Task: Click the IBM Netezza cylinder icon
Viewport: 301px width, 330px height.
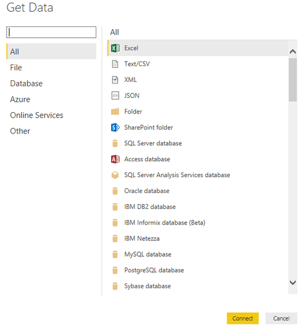Action: point(115,239)
